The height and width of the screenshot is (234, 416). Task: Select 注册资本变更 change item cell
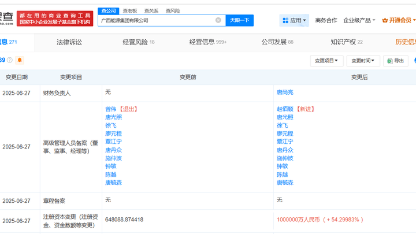pos(70,221)
